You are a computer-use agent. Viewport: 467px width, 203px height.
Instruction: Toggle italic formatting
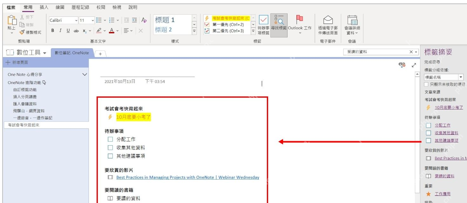click(x=60, y=31)
